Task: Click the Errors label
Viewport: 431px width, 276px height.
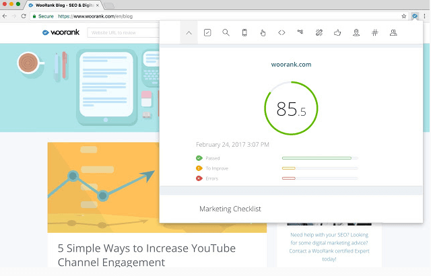Action: pos(211,178)
